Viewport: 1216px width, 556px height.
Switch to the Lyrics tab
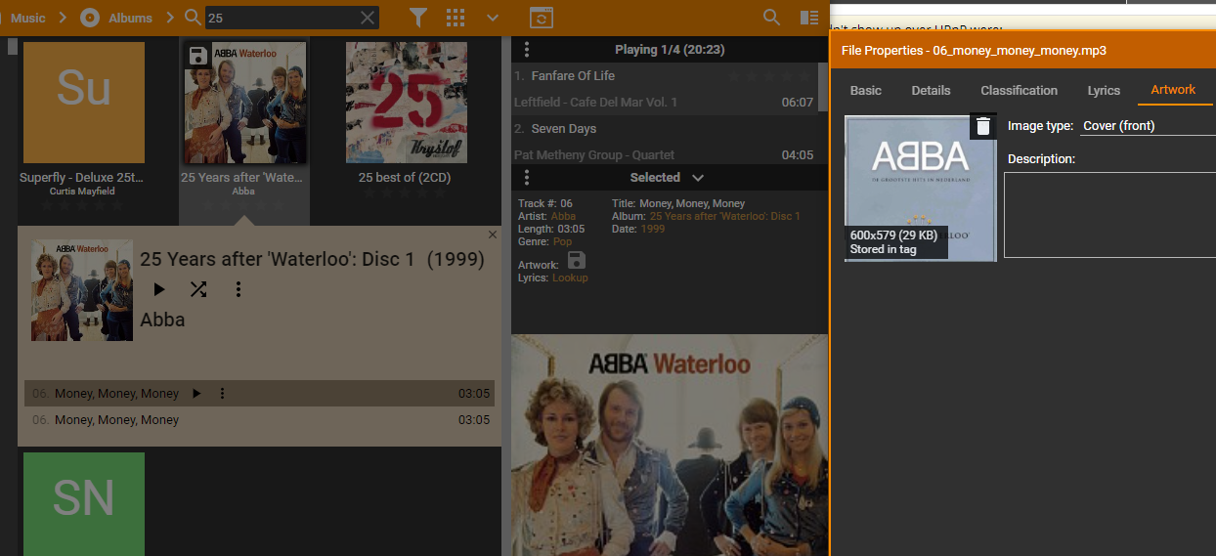(x=1104, y=90)
